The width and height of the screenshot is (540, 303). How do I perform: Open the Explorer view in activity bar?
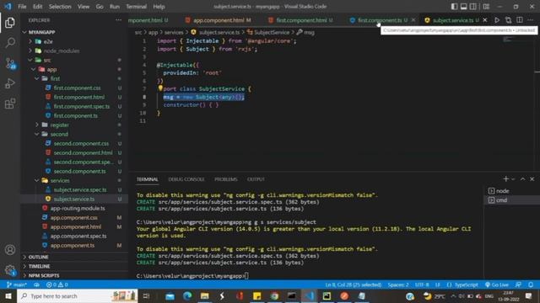(10, 23)
